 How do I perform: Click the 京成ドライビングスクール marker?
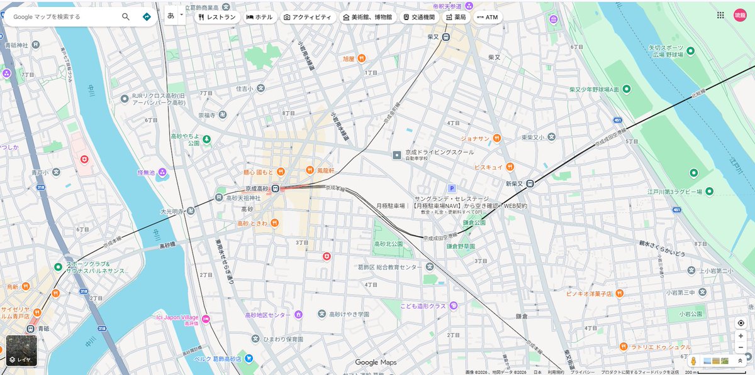click(397, 155)
